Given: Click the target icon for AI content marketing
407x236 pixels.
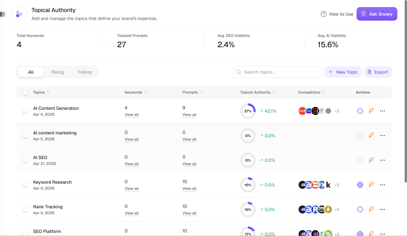Looking at the screenshot, I should tap(360, 135).
